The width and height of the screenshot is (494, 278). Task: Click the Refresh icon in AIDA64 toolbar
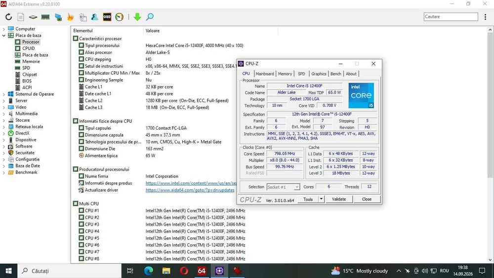[8, 17]
